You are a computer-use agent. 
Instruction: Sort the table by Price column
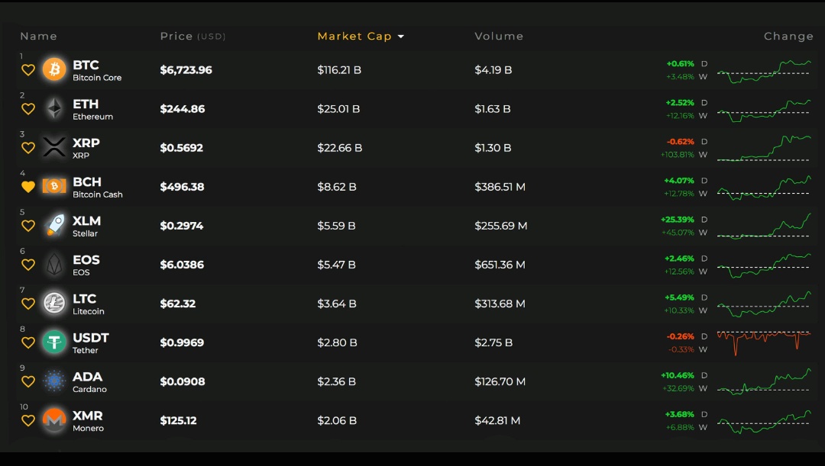coord(176,37)
